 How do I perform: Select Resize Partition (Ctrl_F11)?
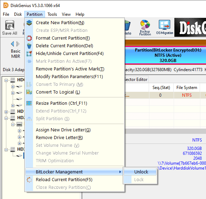point(75,103)
